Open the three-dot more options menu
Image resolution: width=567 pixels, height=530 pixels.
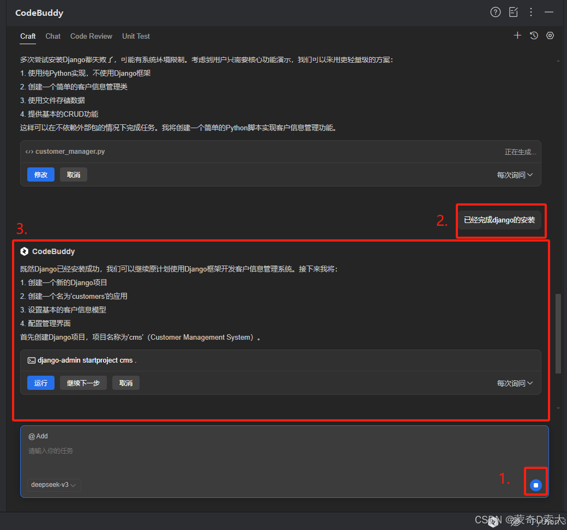click(531, 13)
